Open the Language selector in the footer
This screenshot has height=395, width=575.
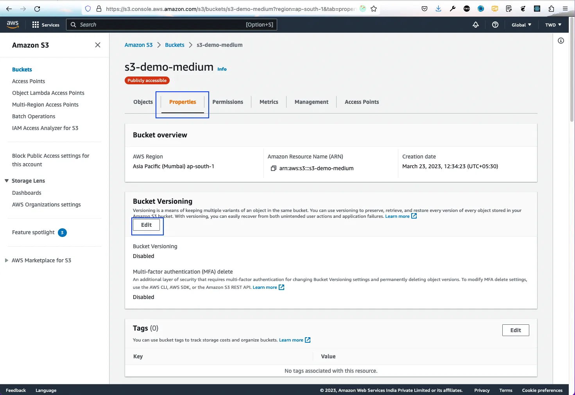pos(46,390)
